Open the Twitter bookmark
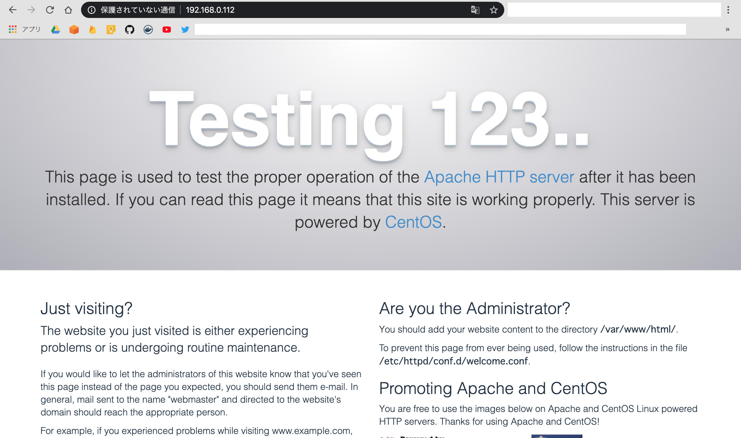741x438 pixels. (x=185, y=30)
